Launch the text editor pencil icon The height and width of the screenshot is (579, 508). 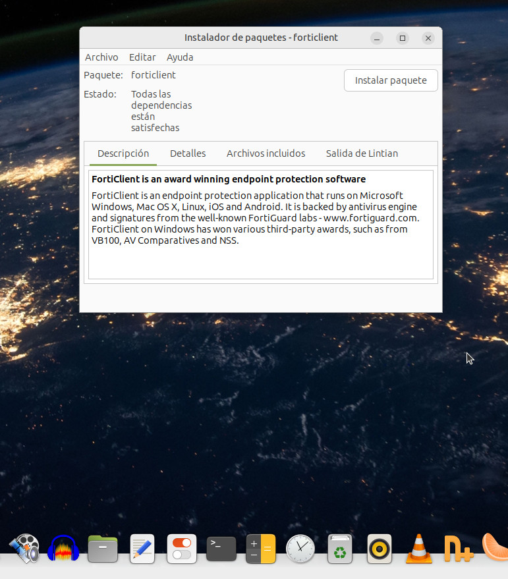tap(142, 549)
